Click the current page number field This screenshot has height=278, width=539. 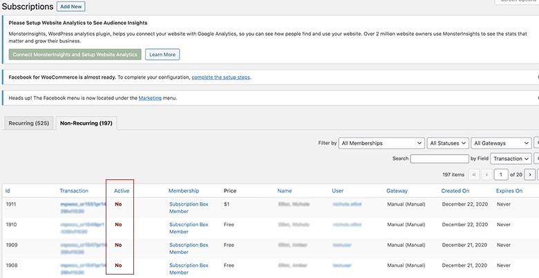click(501, 175)
